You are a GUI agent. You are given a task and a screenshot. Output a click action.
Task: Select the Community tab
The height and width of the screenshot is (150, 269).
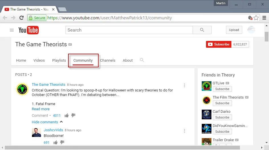click(83, 61)
